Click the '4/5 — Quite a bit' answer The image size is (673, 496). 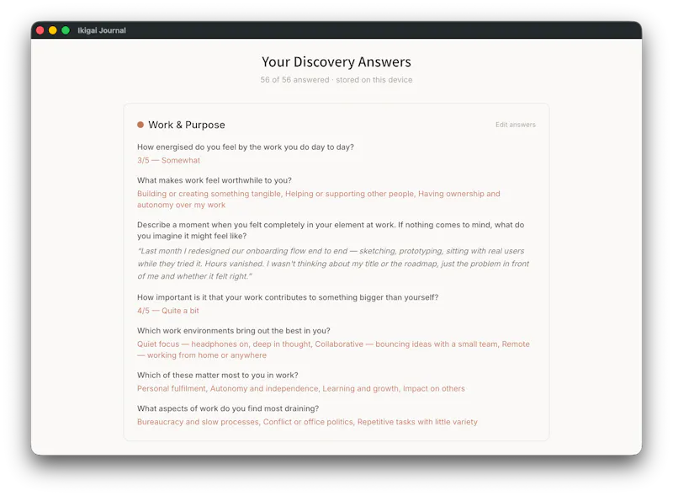click(167, 311)
